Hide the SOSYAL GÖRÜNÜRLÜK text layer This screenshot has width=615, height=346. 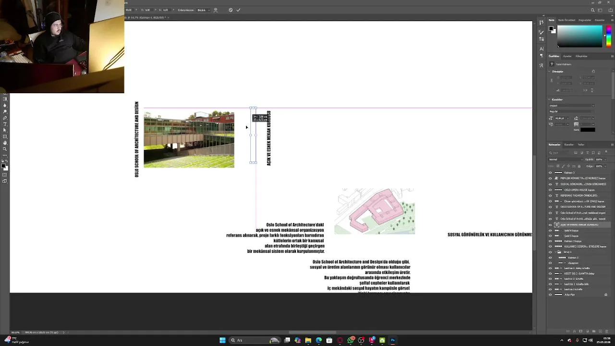coord(551,184)
